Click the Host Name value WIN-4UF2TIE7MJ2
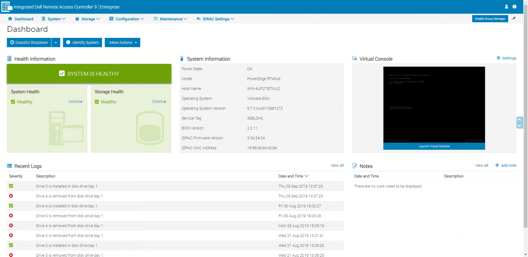Image resolution: width=528 pixels, height=257 pixels. pos(263,89)
